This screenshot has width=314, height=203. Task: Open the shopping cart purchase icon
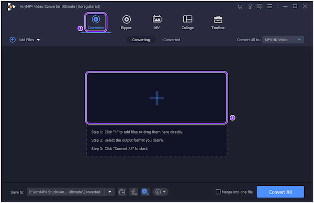click(240, 6)
